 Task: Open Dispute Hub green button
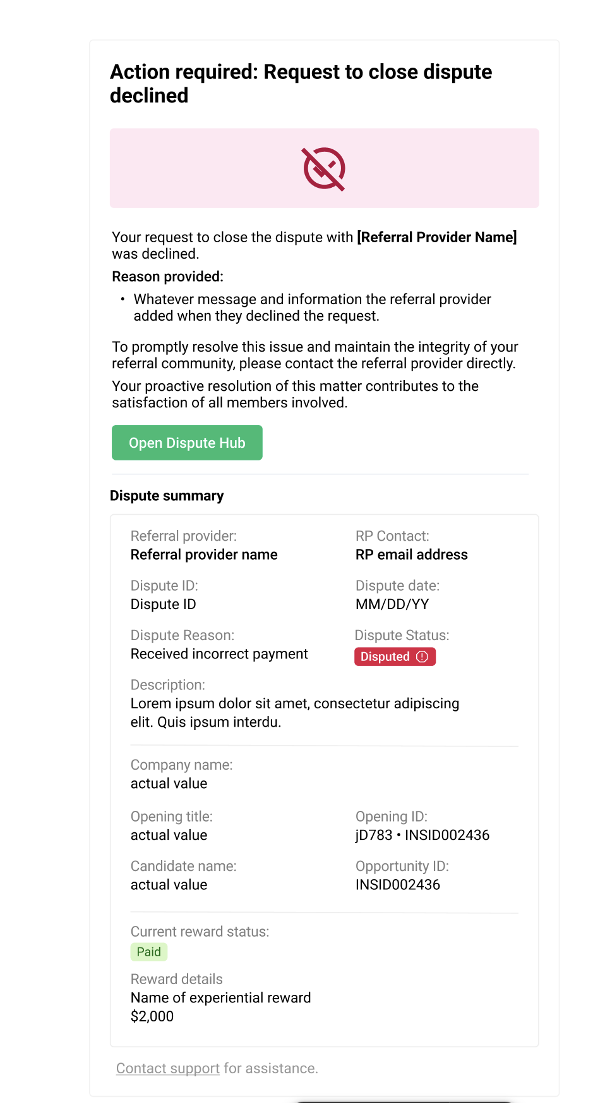pos(187,443)
